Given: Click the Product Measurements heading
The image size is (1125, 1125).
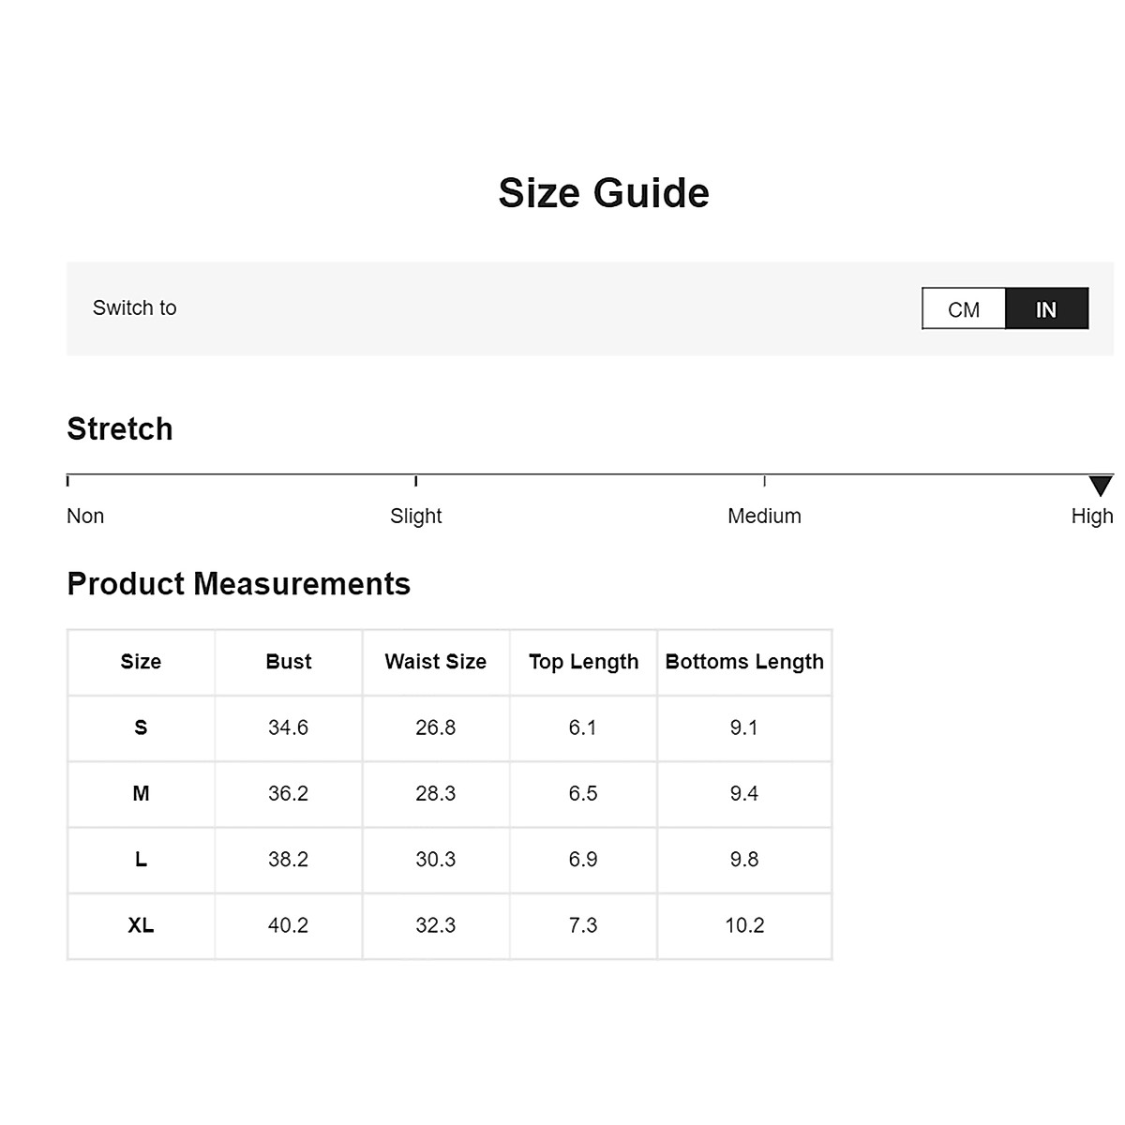Looking at the screenshot, I should point(238,584).
